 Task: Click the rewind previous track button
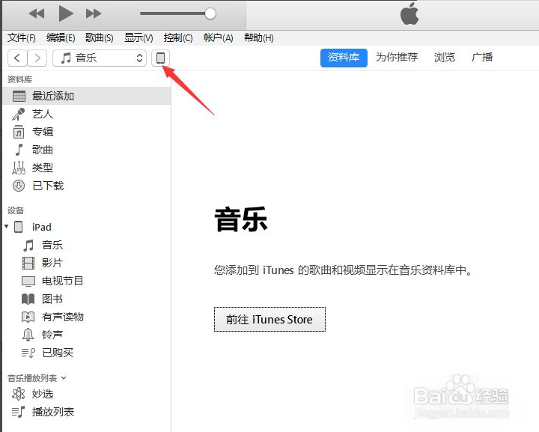37,13
